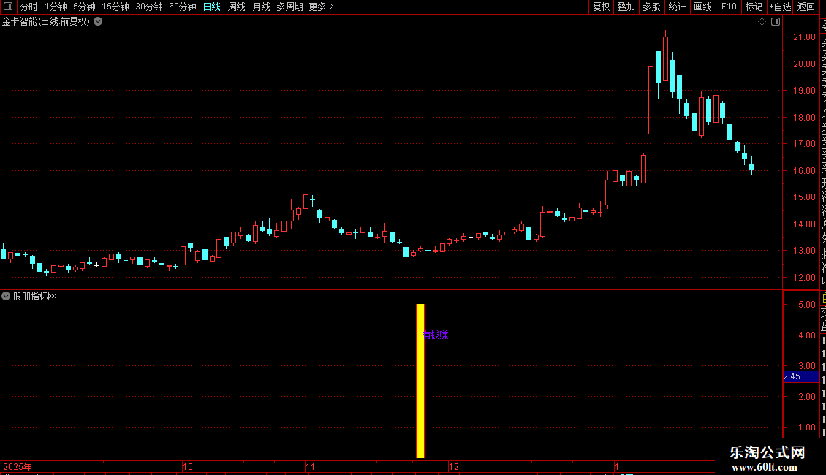This screenshot has height=475, width=826.
Task: Select the 5分钟 period
Action: (x=84, y=7)
